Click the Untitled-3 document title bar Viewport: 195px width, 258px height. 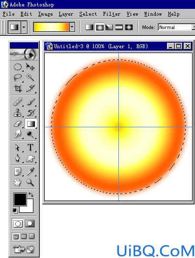(x=118, y=46)
